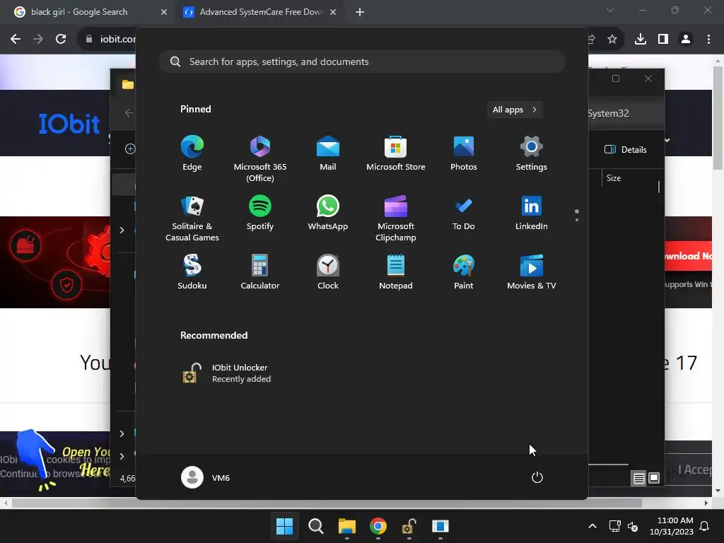Open File Explorer from taskbar
Image resolution: width=724 pixels, height=543 pixels.
(x=346, y=526)
